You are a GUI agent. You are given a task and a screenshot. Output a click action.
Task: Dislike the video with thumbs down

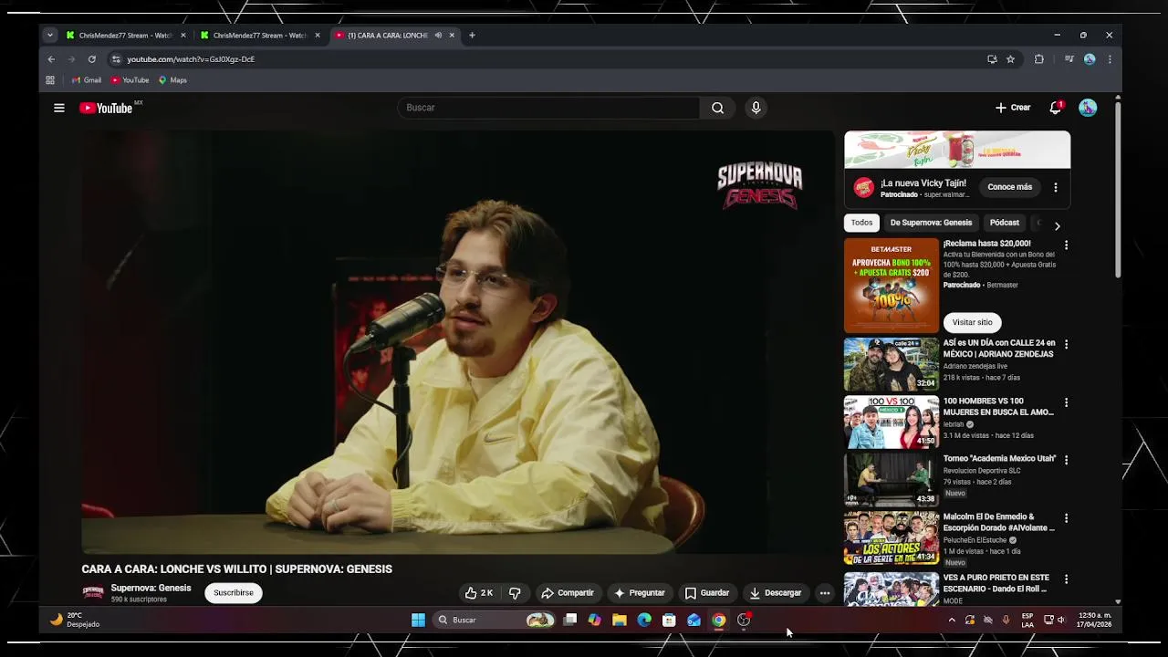point(515,593)
